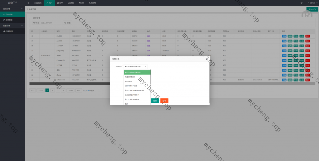
Task: Open 系统管理 in the top navigation
Action: 93,3
